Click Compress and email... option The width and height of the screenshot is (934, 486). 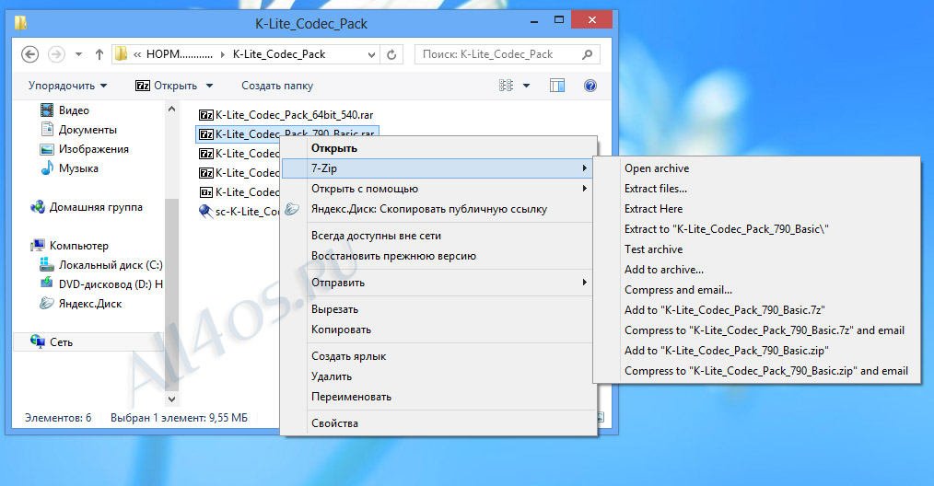point(756,290)
